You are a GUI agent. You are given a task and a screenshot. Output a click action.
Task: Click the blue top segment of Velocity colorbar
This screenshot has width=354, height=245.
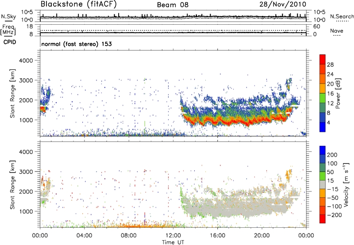click(323, 150)
